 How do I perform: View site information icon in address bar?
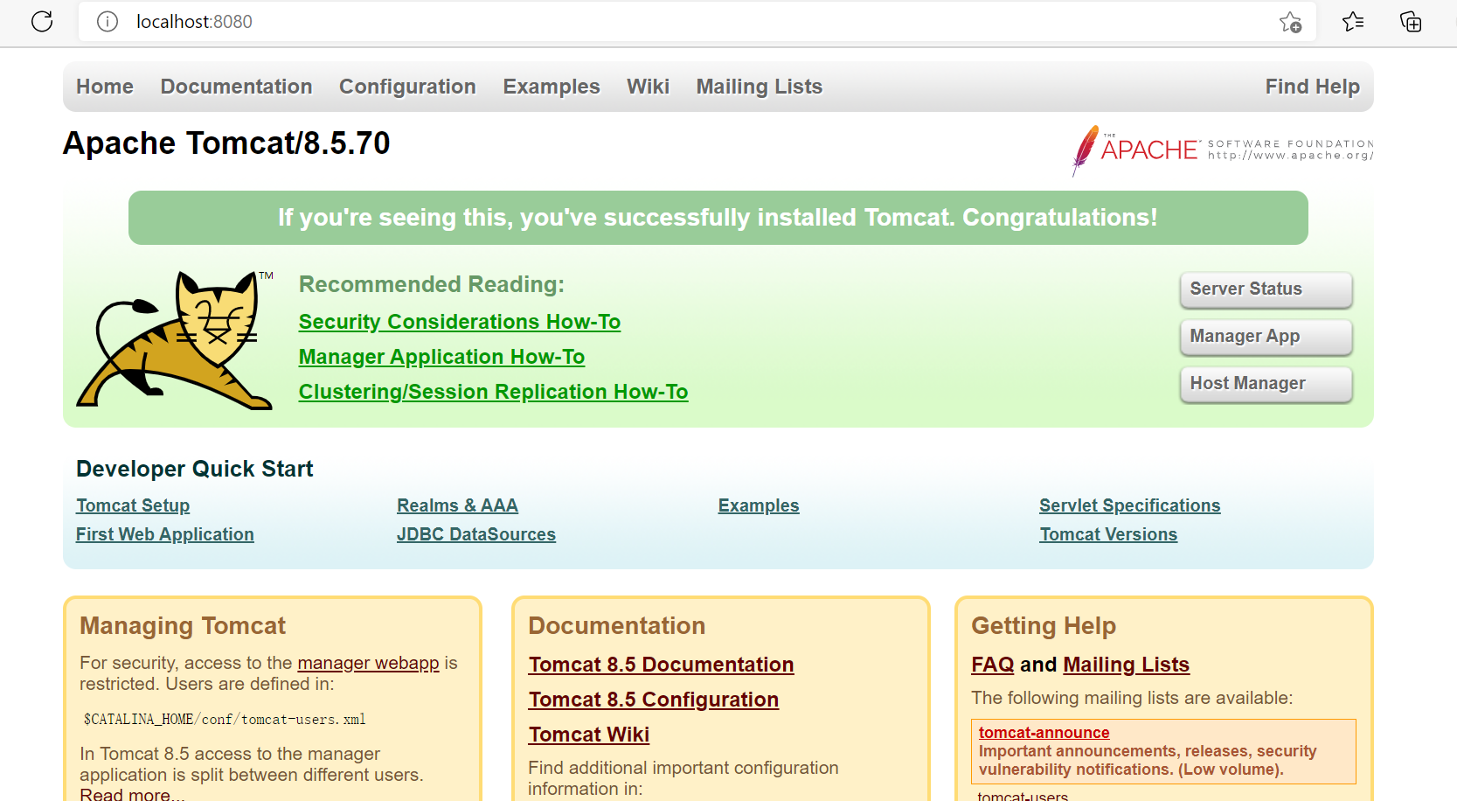click(x=108, y=21)
